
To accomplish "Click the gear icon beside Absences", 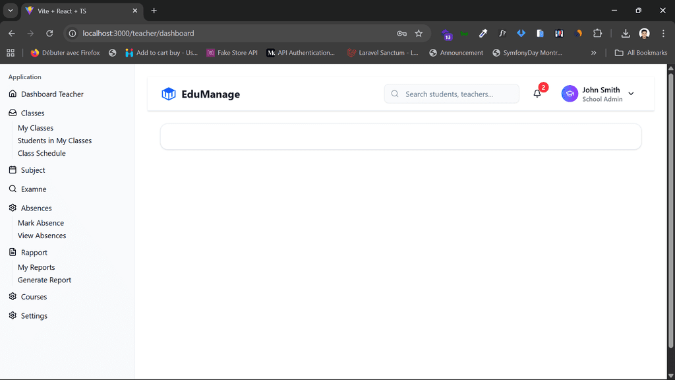I will [x=13, y=208].
